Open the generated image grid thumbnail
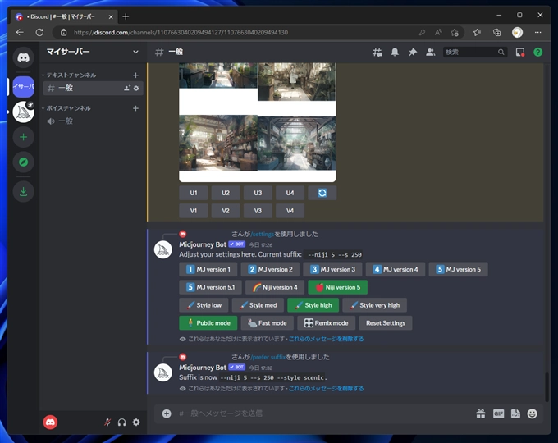Screen dimensions: 558x443 pyautogui.click(x=258, y=122)
